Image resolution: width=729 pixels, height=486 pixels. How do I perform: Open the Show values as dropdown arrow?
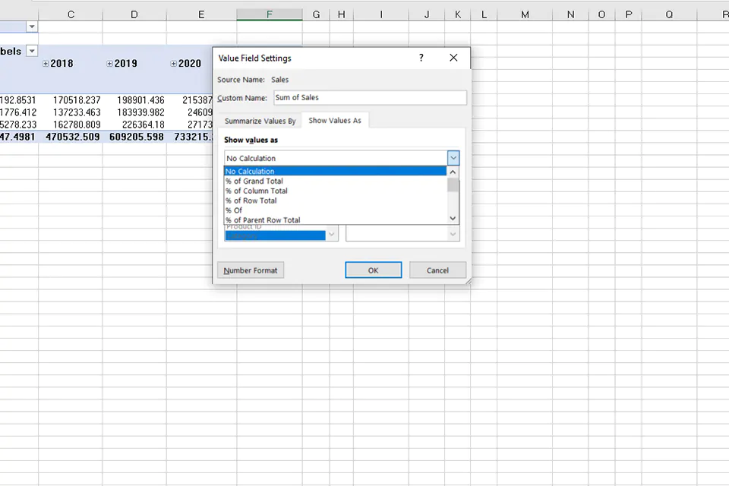click(453, 157)
